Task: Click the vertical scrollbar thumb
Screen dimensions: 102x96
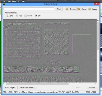Action: (98, 36)
